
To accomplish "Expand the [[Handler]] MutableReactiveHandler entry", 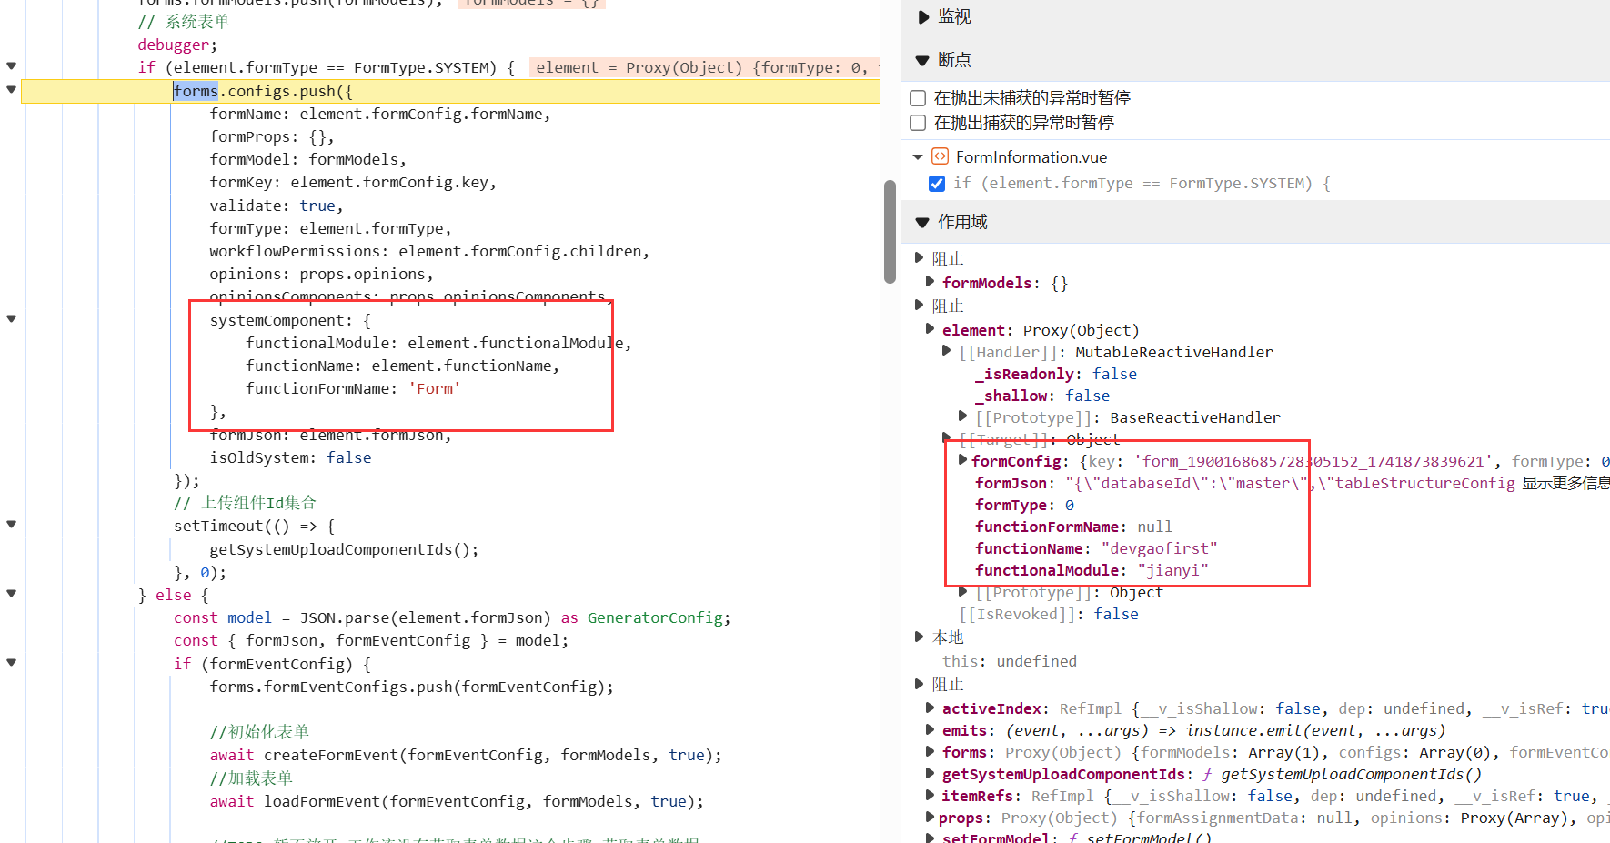I will click(947, 351).
